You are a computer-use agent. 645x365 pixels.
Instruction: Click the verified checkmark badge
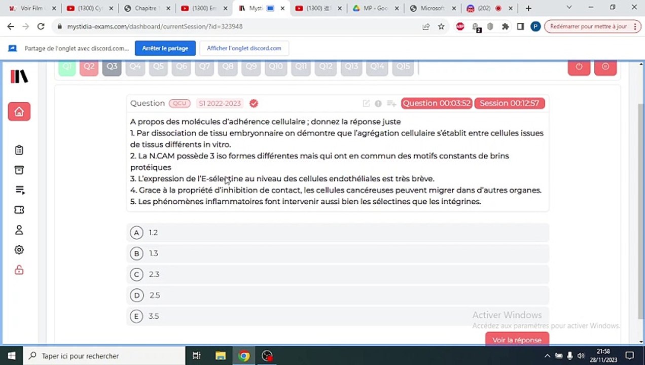pos(254,103)
